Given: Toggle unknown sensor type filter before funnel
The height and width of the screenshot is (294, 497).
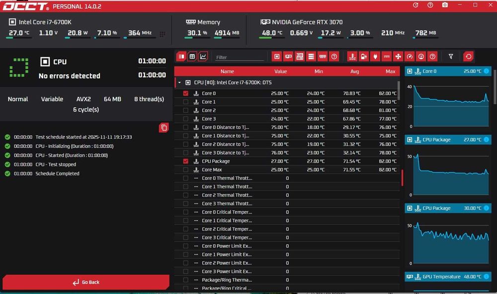Looking at the screenshot, I should pos(432,57).
